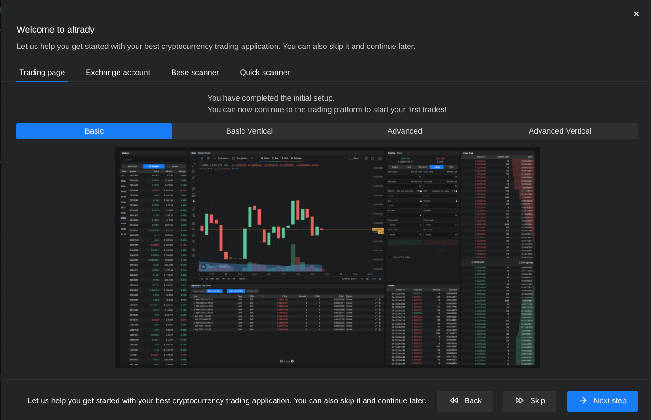
Task: Select the Advanced Vertical layout
Action: click(560, 131)
